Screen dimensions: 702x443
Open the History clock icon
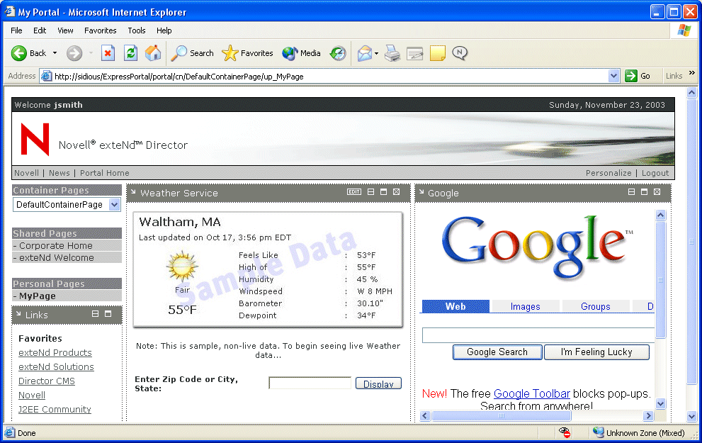[x=338, y=53]
